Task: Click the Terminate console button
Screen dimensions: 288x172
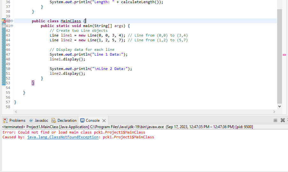Action: (x=275, y=120)
